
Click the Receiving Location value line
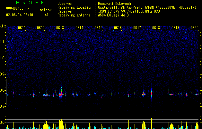(147, 7)
